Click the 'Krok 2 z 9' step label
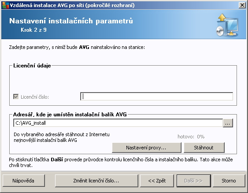Image resolution: width=248 pixels, height=193 pixels. 33,30
